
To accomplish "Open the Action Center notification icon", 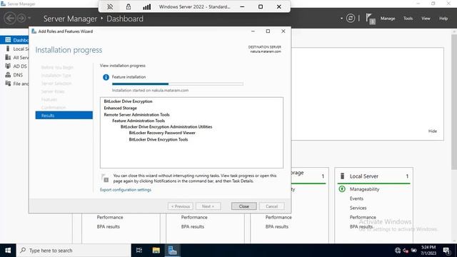I will [446, 251].
